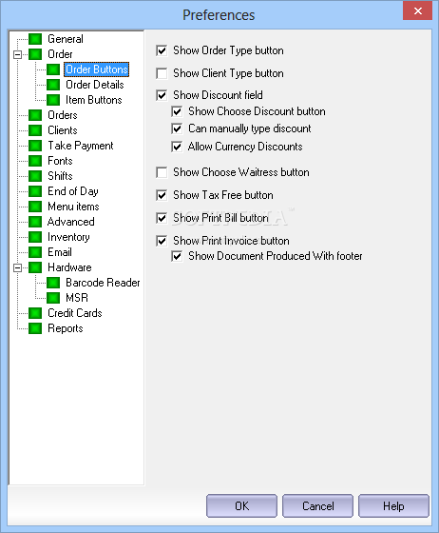The height and width of the screenshot is (533, 439).
Task: Select General in the preferences tree
Action: pyautogui.click(x=66, y=39)
